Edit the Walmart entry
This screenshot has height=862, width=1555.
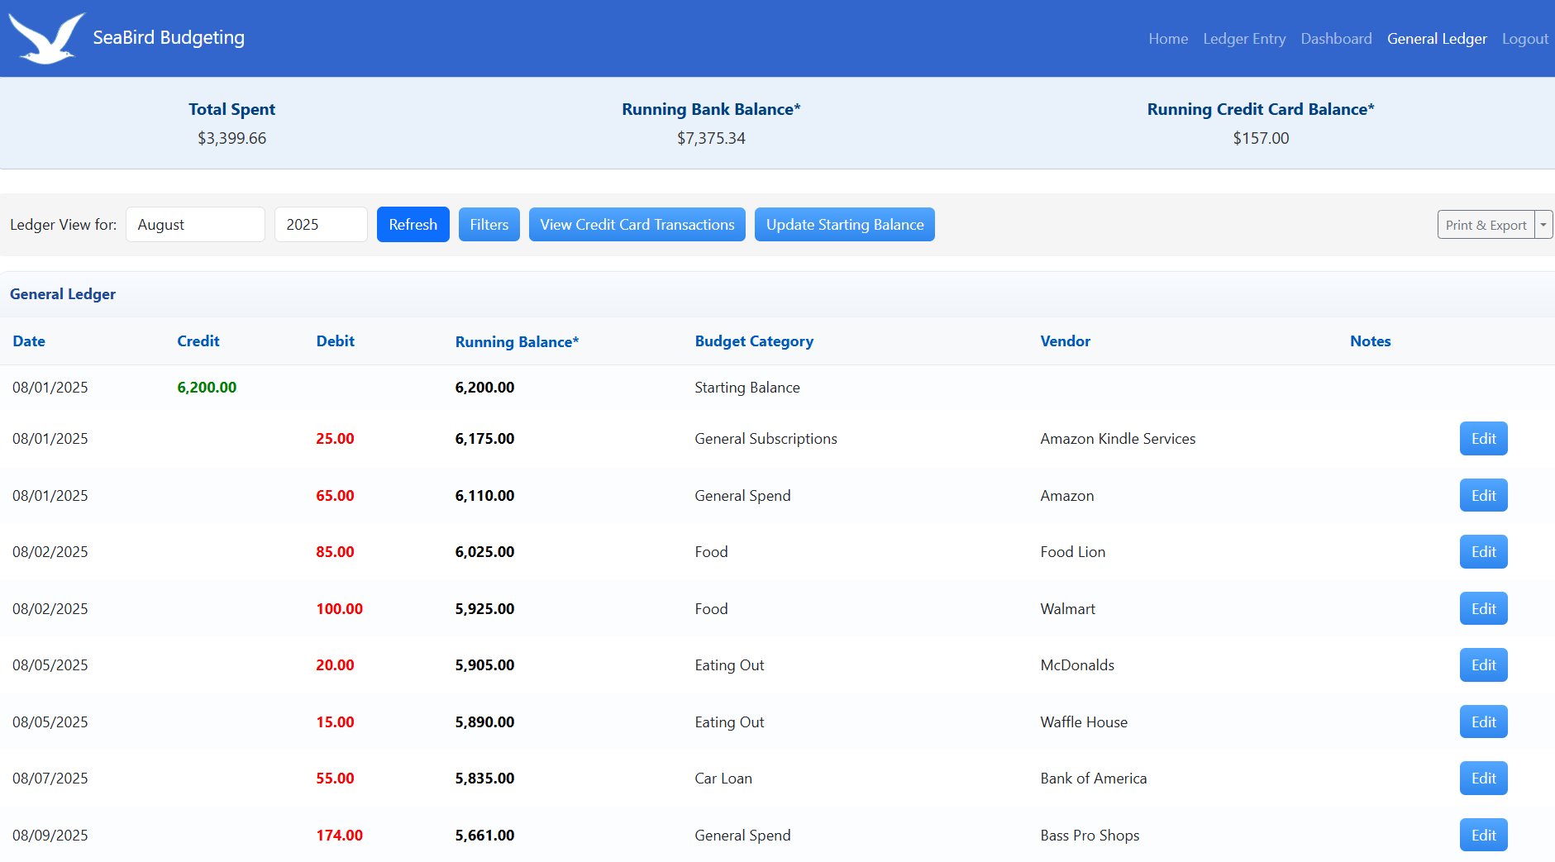pos(1483,609)
